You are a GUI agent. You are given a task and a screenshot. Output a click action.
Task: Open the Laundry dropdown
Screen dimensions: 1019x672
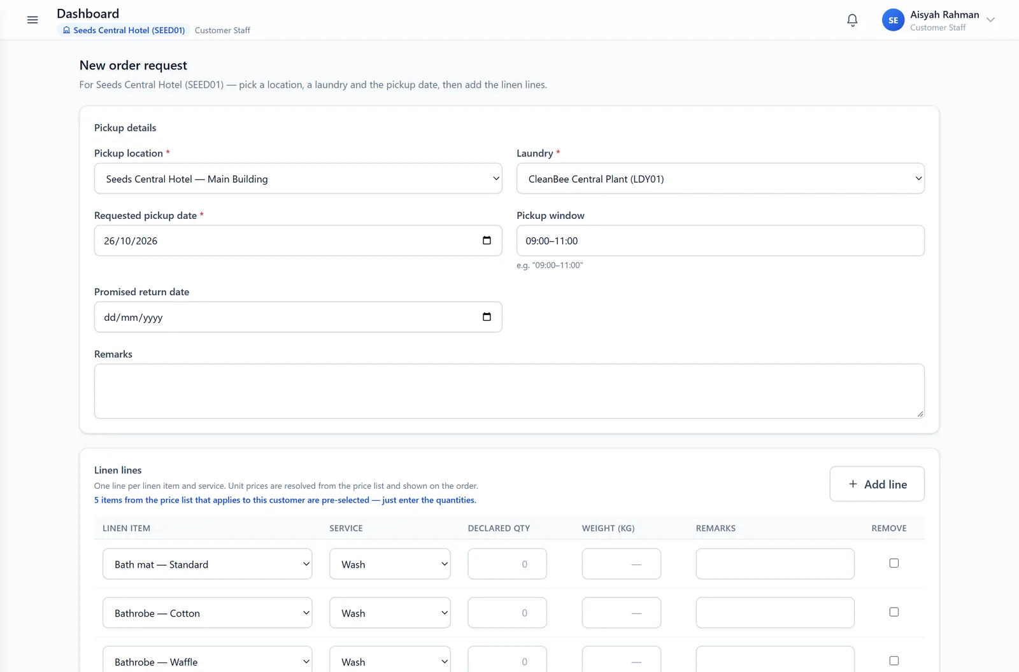720,179
